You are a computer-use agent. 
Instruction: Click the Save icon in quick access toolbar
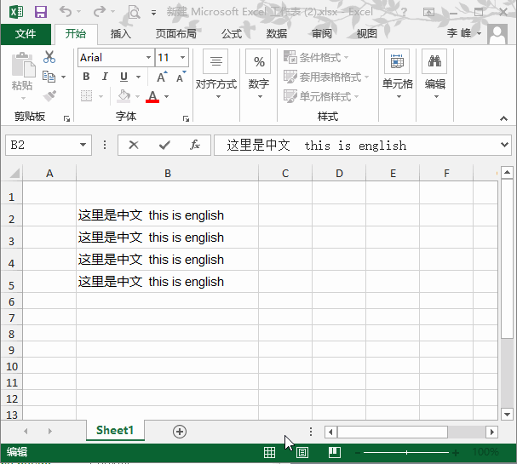[x=41, y=12]
